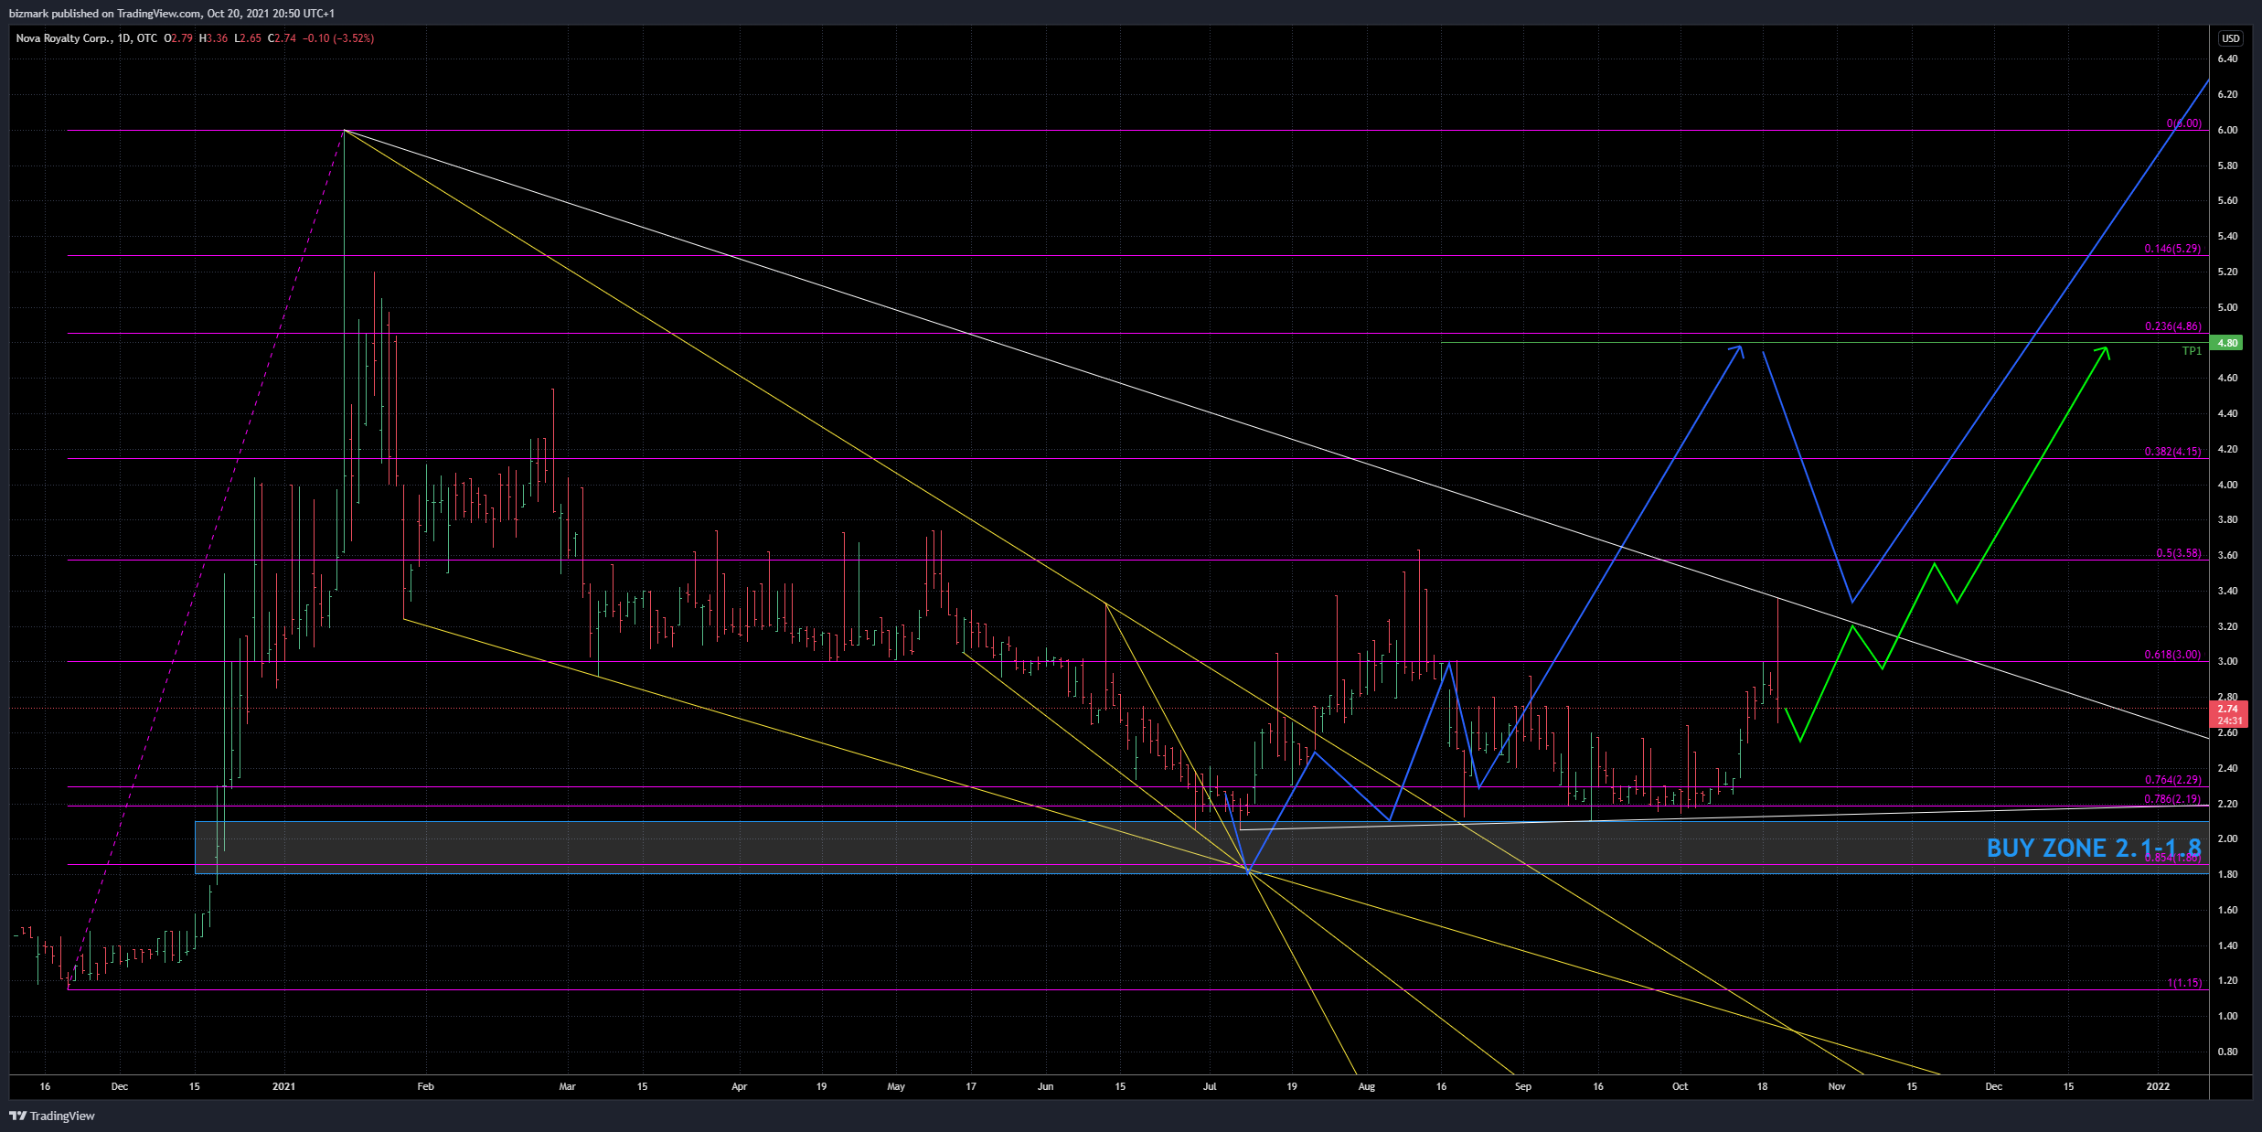Image resolution: width=2262 pixels, height=1132 pixels.
Task: Click the May label on time axis
Action: (x=896, y=1086)
